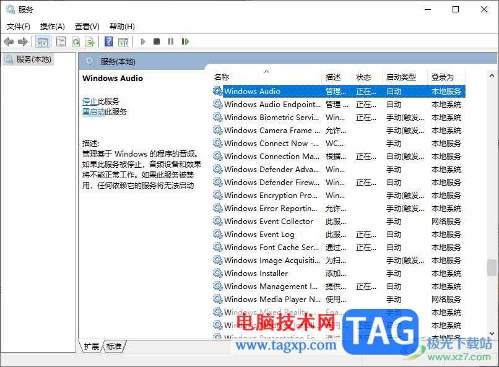Click gear icon beside Windows Connect Now
Viewport: 499px width, 367px height.
[x=218, y=144]
